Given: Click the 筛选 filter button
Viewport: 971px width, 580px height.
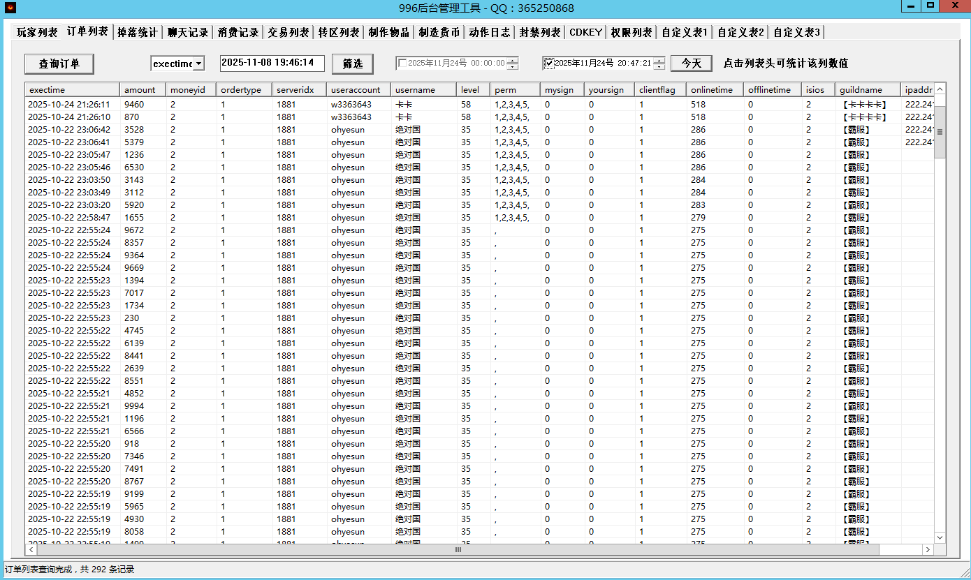Looking at the screenshot, I should point(353,64).
